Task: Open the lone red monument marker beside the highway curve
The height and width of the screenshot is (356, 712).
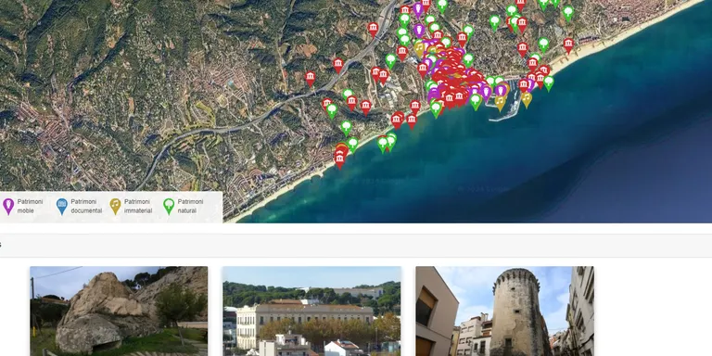Action: point(373,30)
